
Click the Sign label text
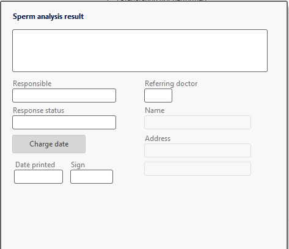click(x=78, y=165)
